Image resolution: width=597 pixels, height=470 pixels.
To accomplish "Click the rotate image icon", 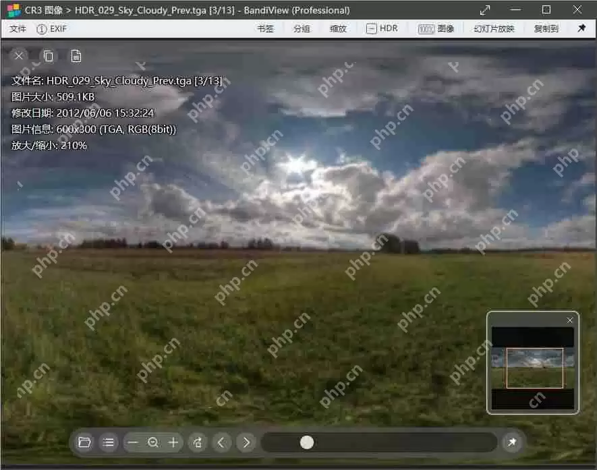I will tap(198, 442).
